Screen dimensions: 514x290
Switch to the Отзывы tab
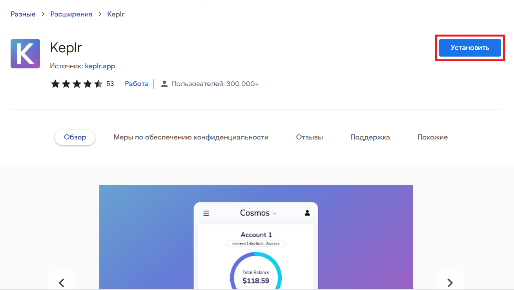point(310,137)
